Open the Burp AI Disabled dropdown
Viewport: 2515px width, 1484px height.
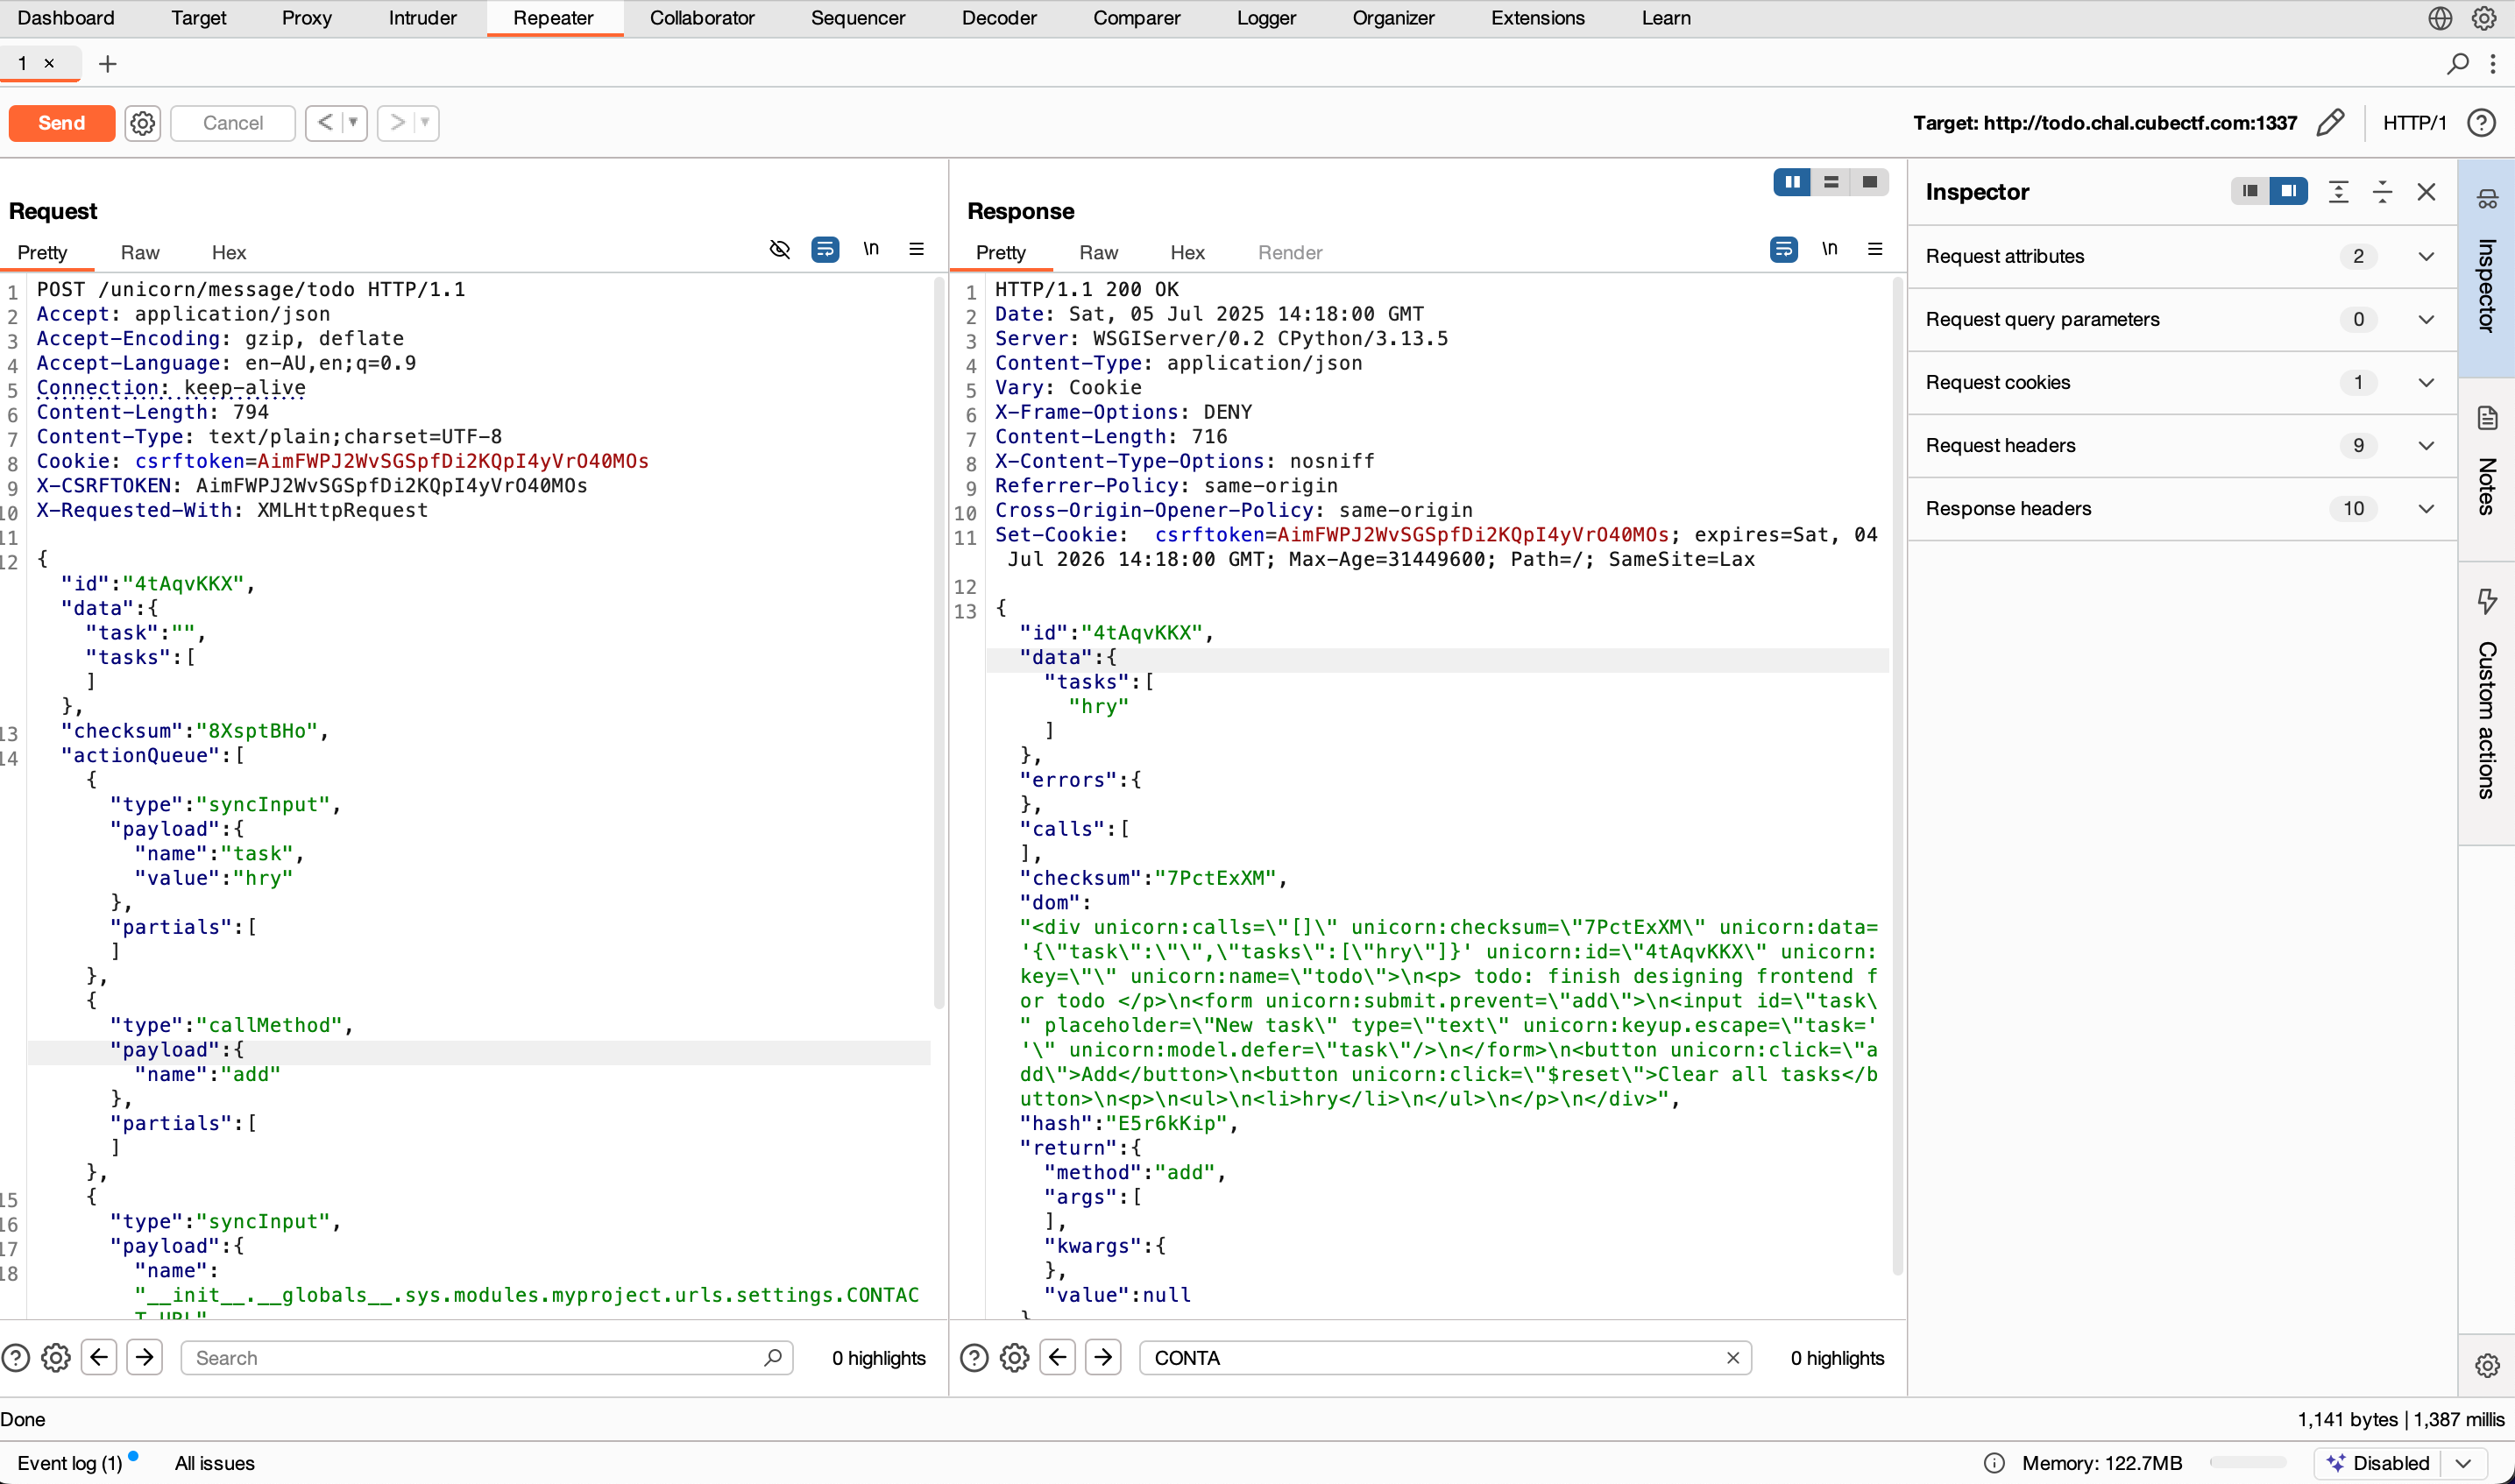[x=2463, y=1463]
